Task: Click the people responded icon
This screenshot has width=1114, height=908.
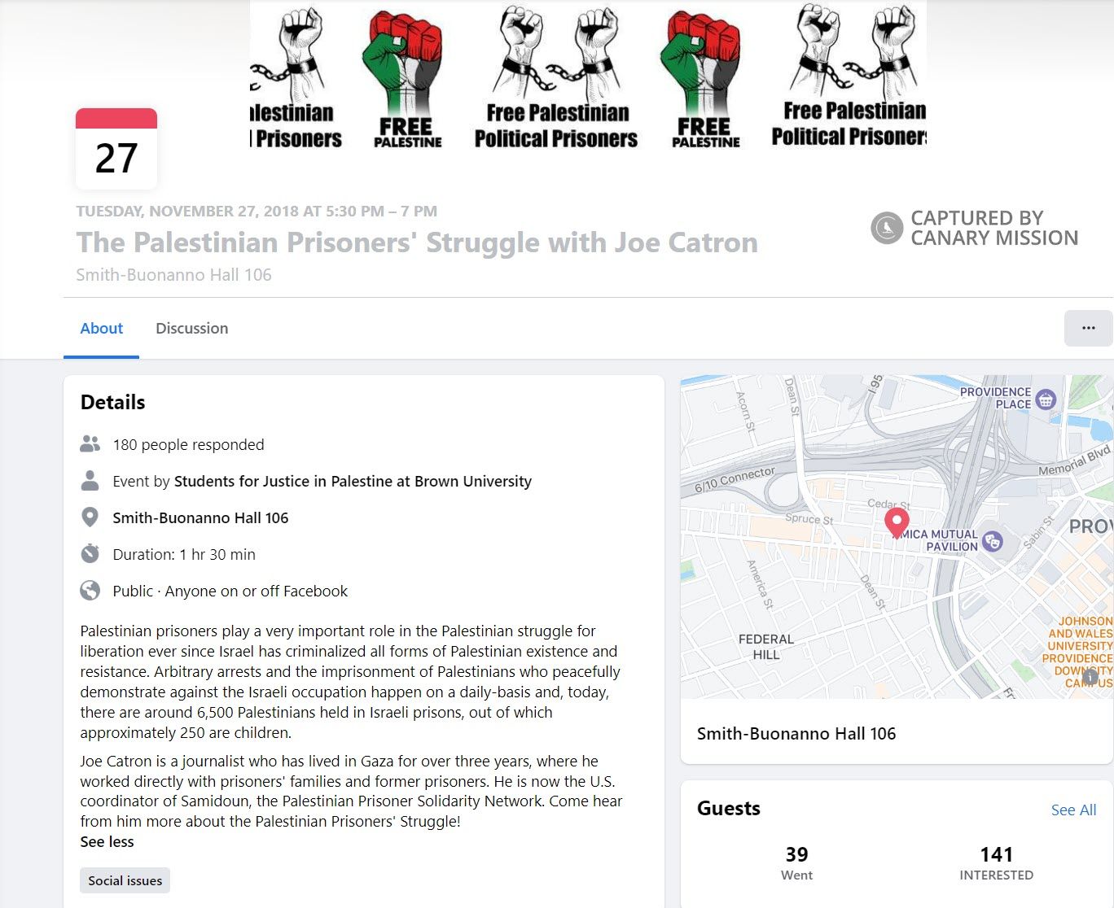Action: (x=90, y=444)
